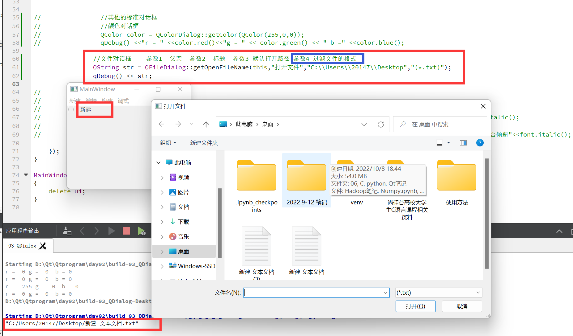
Task: Go up one folder level
Action: coord(206,124)
